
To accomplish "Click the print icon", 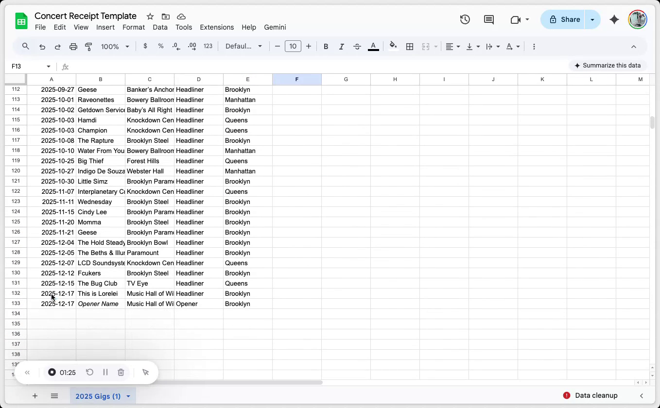I will click(x=73, y=47).
